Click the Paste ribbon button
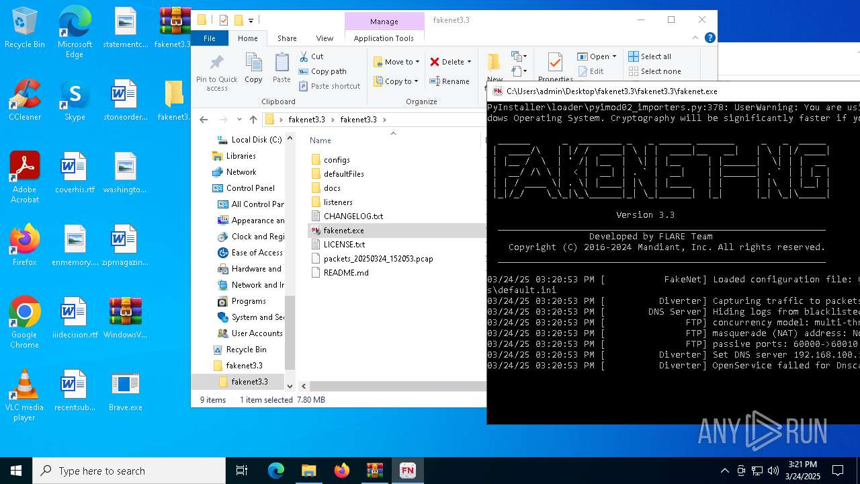860x484 pixels. coord(282,69)
